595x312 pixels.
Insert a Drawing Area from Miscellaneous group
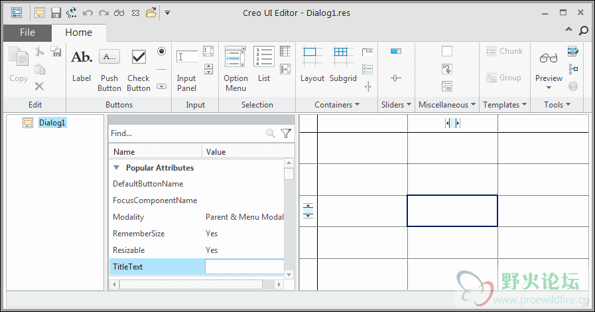click(x=447, y=51)
